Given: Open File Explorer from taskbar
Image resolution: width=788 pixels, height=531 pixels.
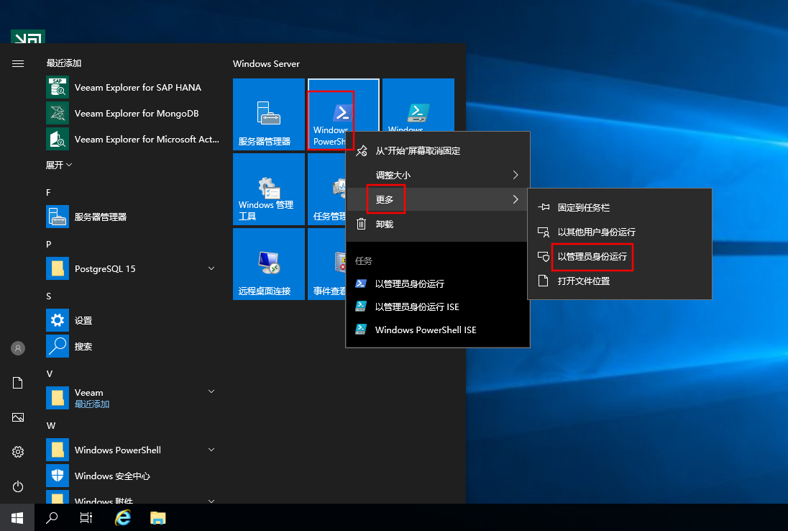Looking at the screenshot, I should tap(157, 517).
